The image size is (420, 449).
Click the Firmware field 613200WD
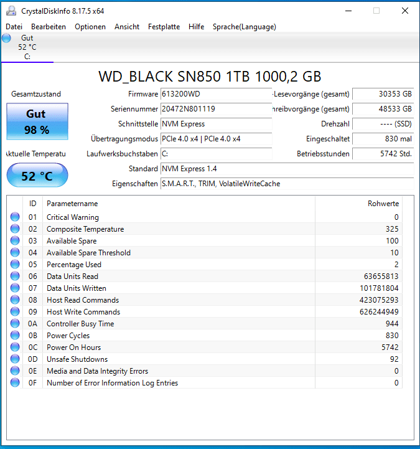pos(216,94)
